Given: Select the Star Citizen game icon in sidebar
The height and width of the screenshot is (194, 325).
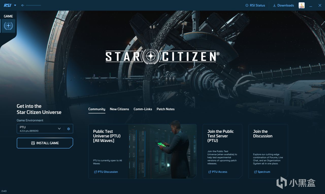Looking at the screenshot, I should (x=8, y=26).
